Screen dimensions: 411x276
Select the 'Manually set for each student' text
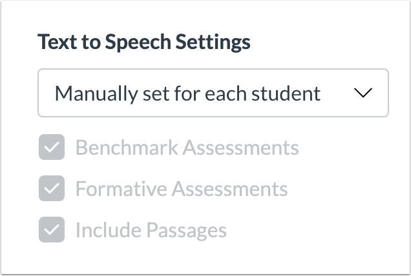click(x=187, y=94)
